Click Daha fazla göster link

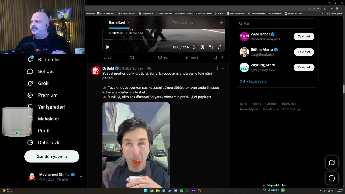click(254, 81)
